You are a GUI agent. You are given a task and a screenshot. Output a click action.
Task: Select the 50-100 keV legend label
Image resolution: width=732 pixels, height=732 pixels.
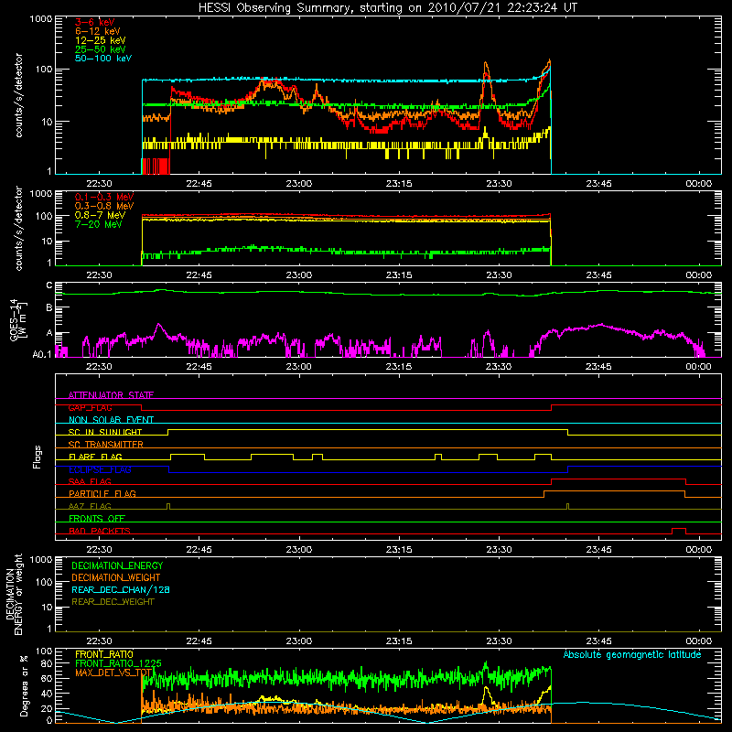(x=103, y=59)
